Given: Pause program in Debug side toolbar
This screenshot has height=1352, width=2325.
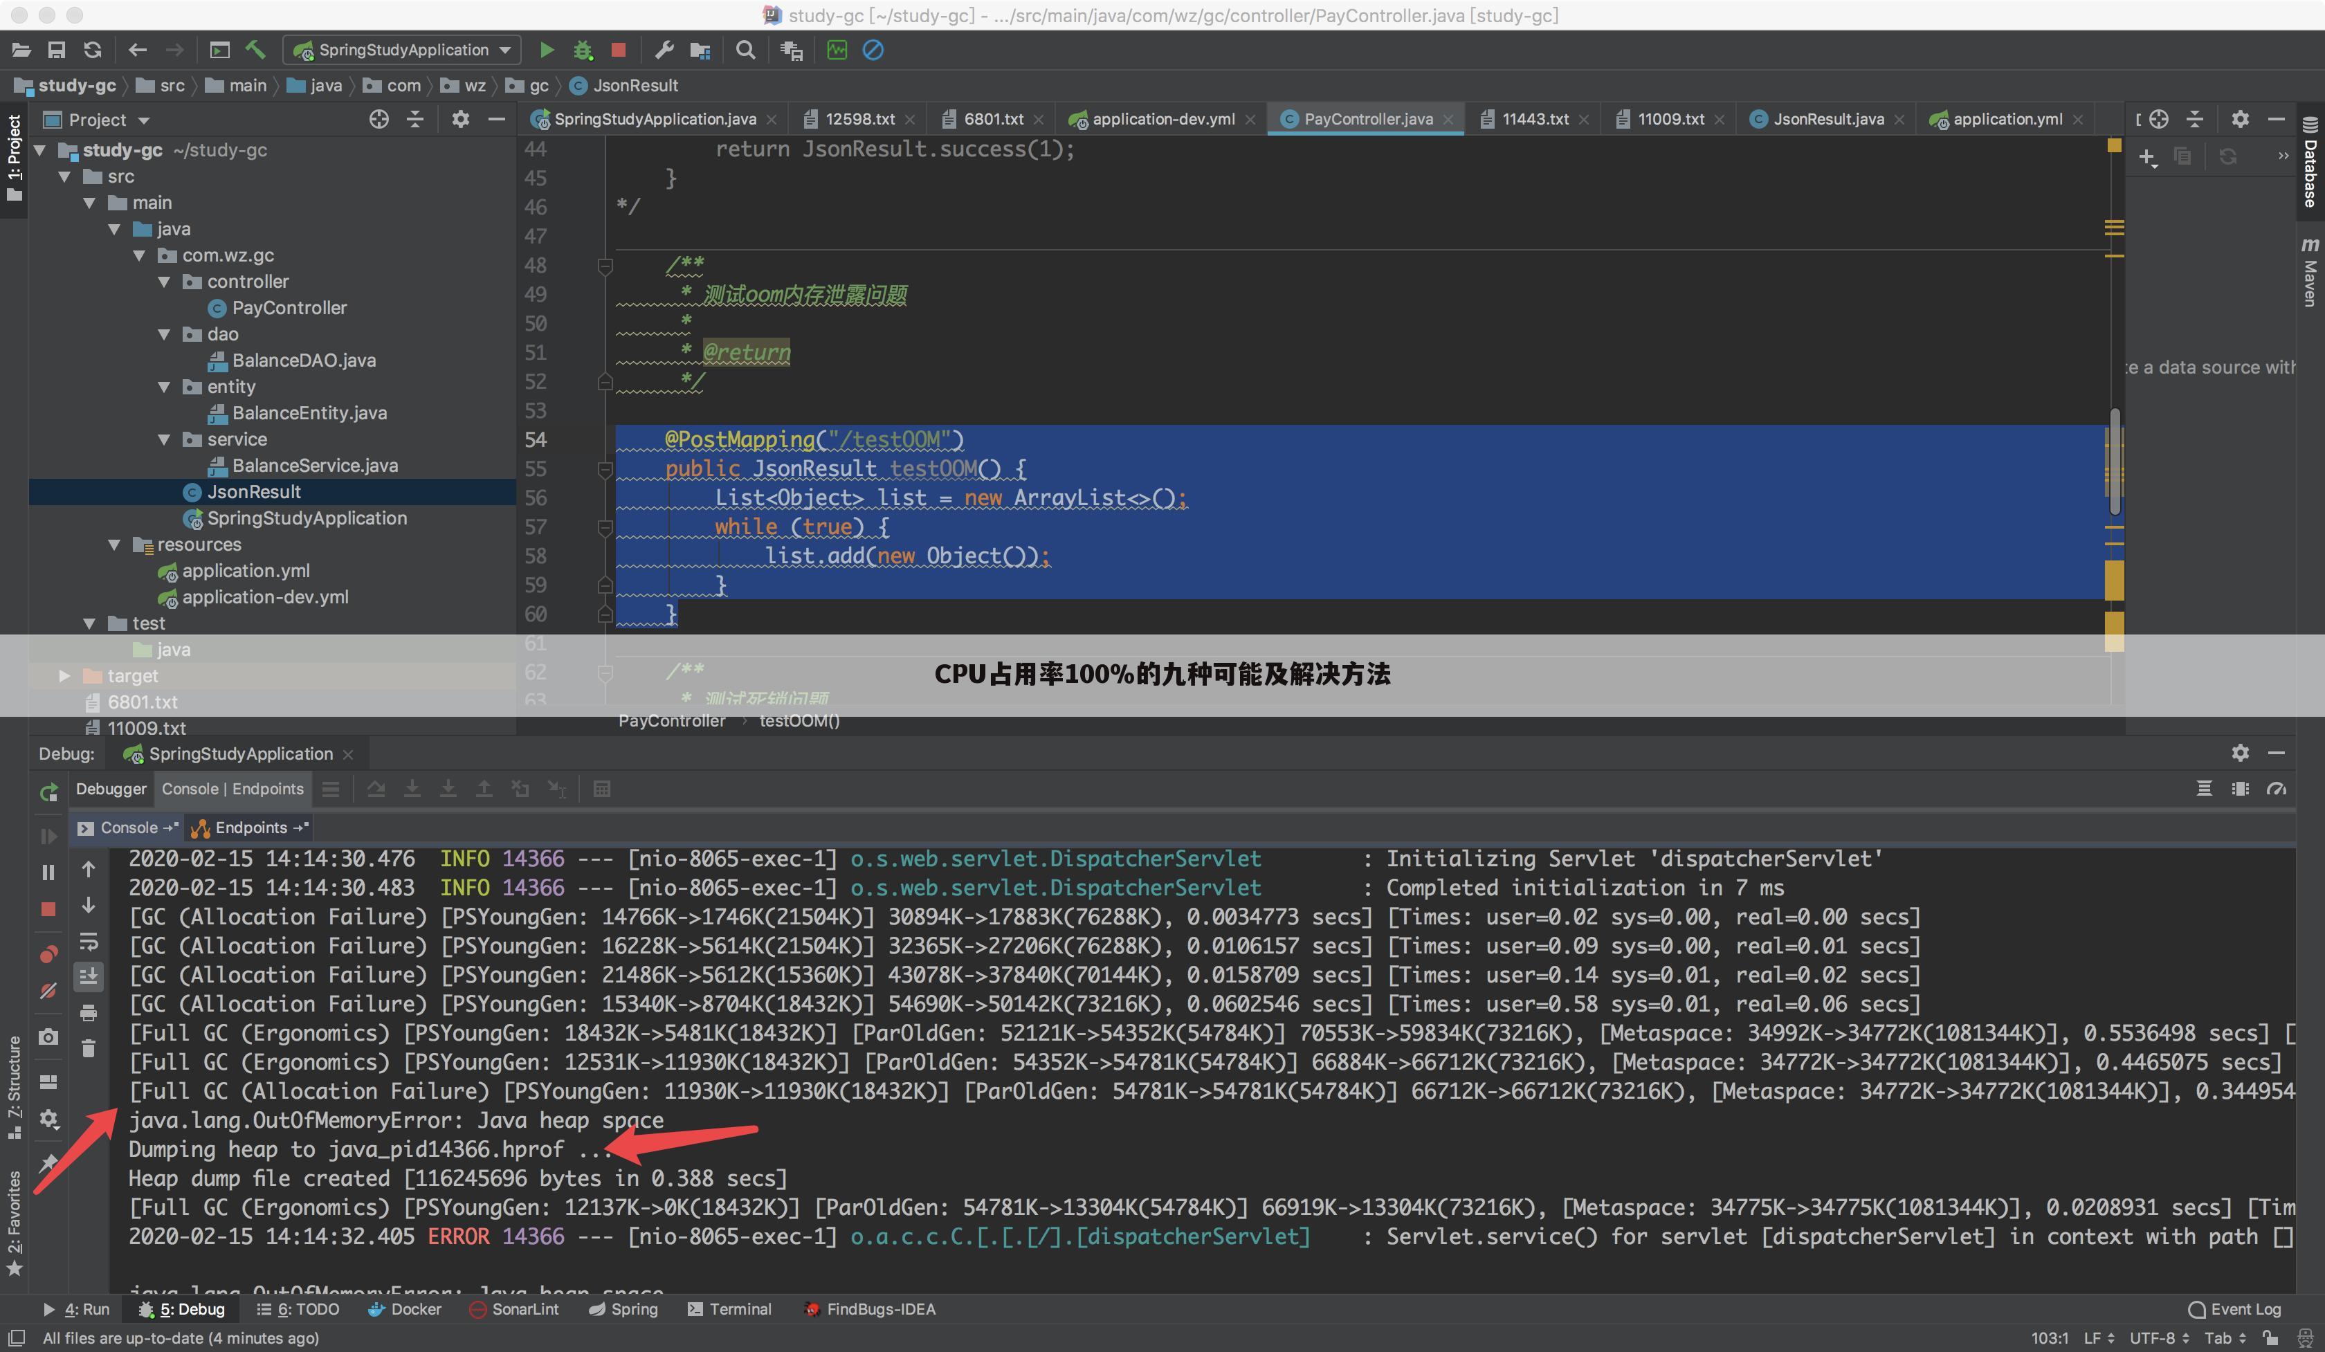Looking at the screenshot, I should tap(49, 872).
